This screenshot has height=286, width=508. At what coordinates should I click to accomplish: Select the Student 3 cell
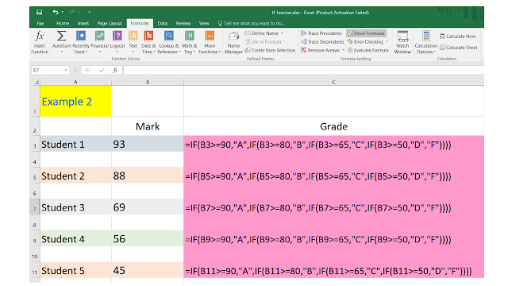[75, 207]
